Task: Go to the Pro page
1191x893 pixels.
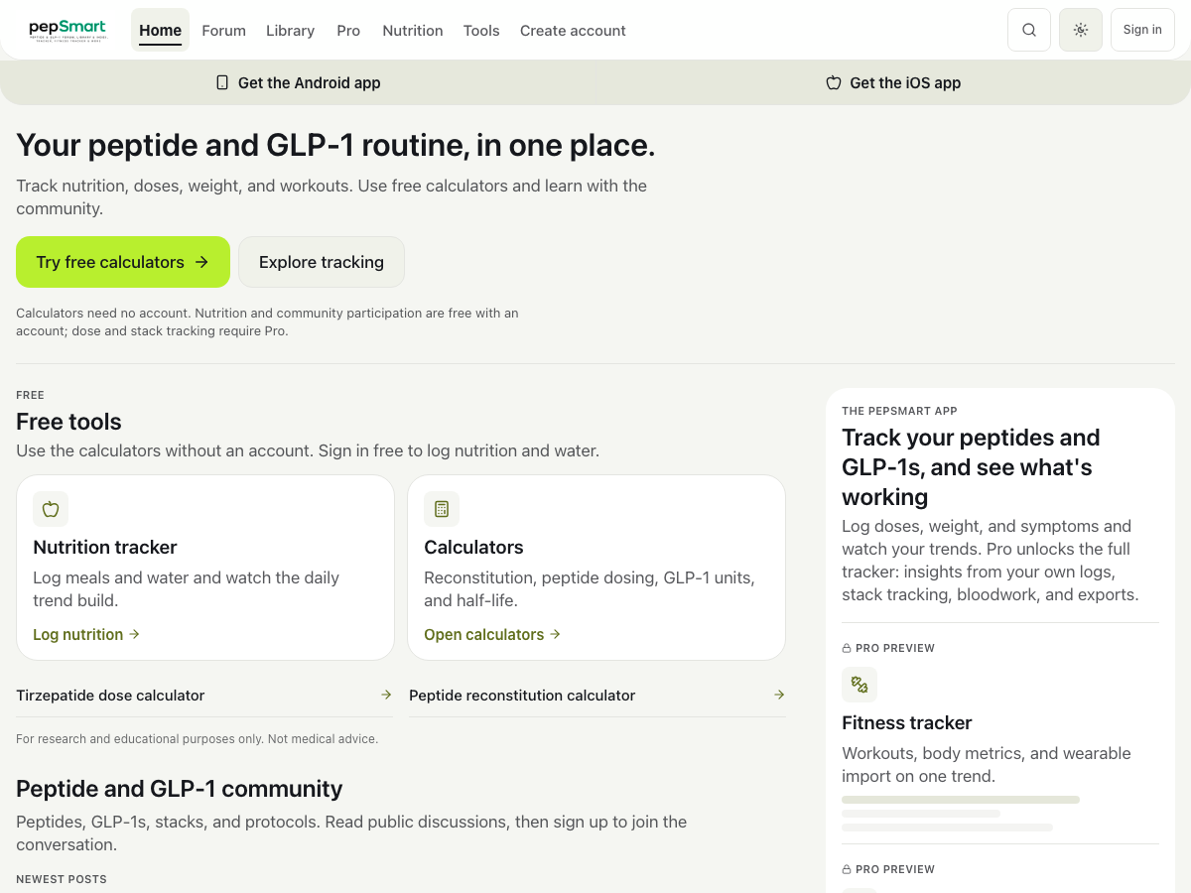Action: click(x=348, y=30)
